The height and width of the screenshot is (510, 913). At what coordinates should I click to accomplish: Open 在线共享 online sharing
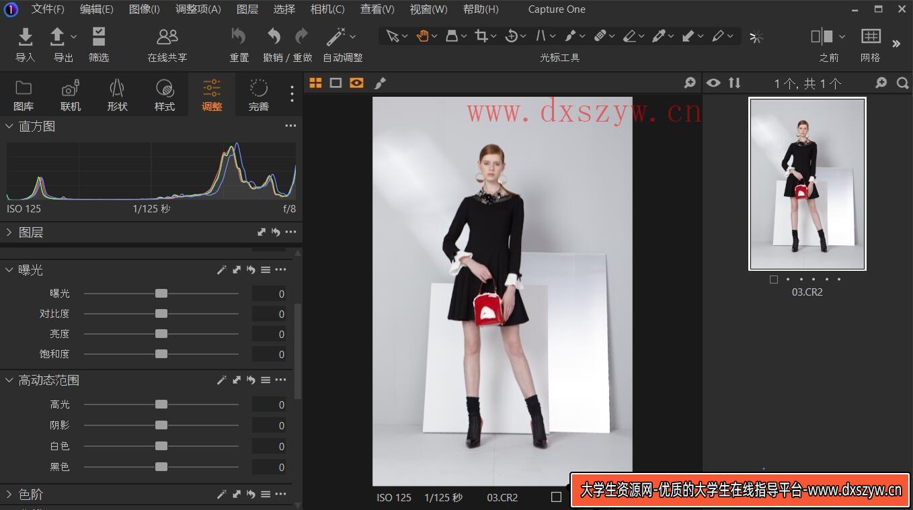(x=167, y=36)
